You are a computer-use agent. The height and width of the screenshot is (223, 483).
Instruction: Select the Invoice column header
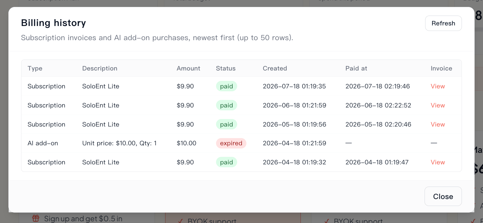click(441, 68)
